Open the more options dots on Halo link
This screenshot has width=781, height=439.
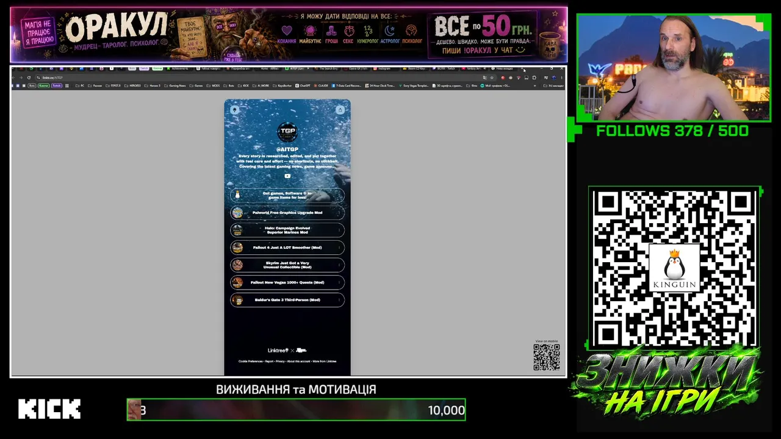[339, 230]
